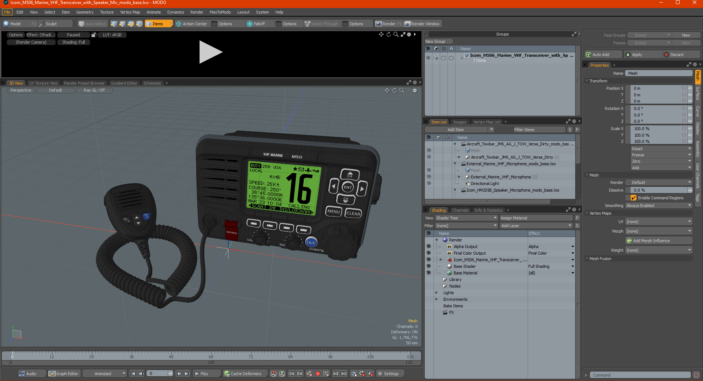Viewport: 703px width, 381px height.
Task: Toggle Action Center Options checkbox
Action: coord(215,24)
